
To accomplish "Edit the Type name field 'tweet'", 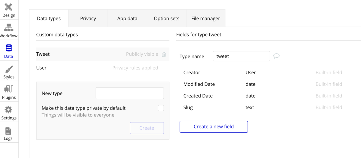I will pos(241,56).
